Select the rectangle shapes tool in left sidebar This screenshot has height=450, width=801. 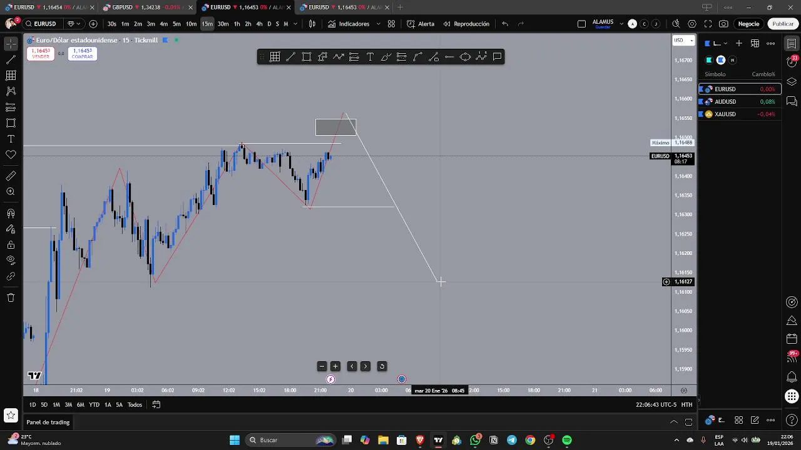tap(11, 123)
